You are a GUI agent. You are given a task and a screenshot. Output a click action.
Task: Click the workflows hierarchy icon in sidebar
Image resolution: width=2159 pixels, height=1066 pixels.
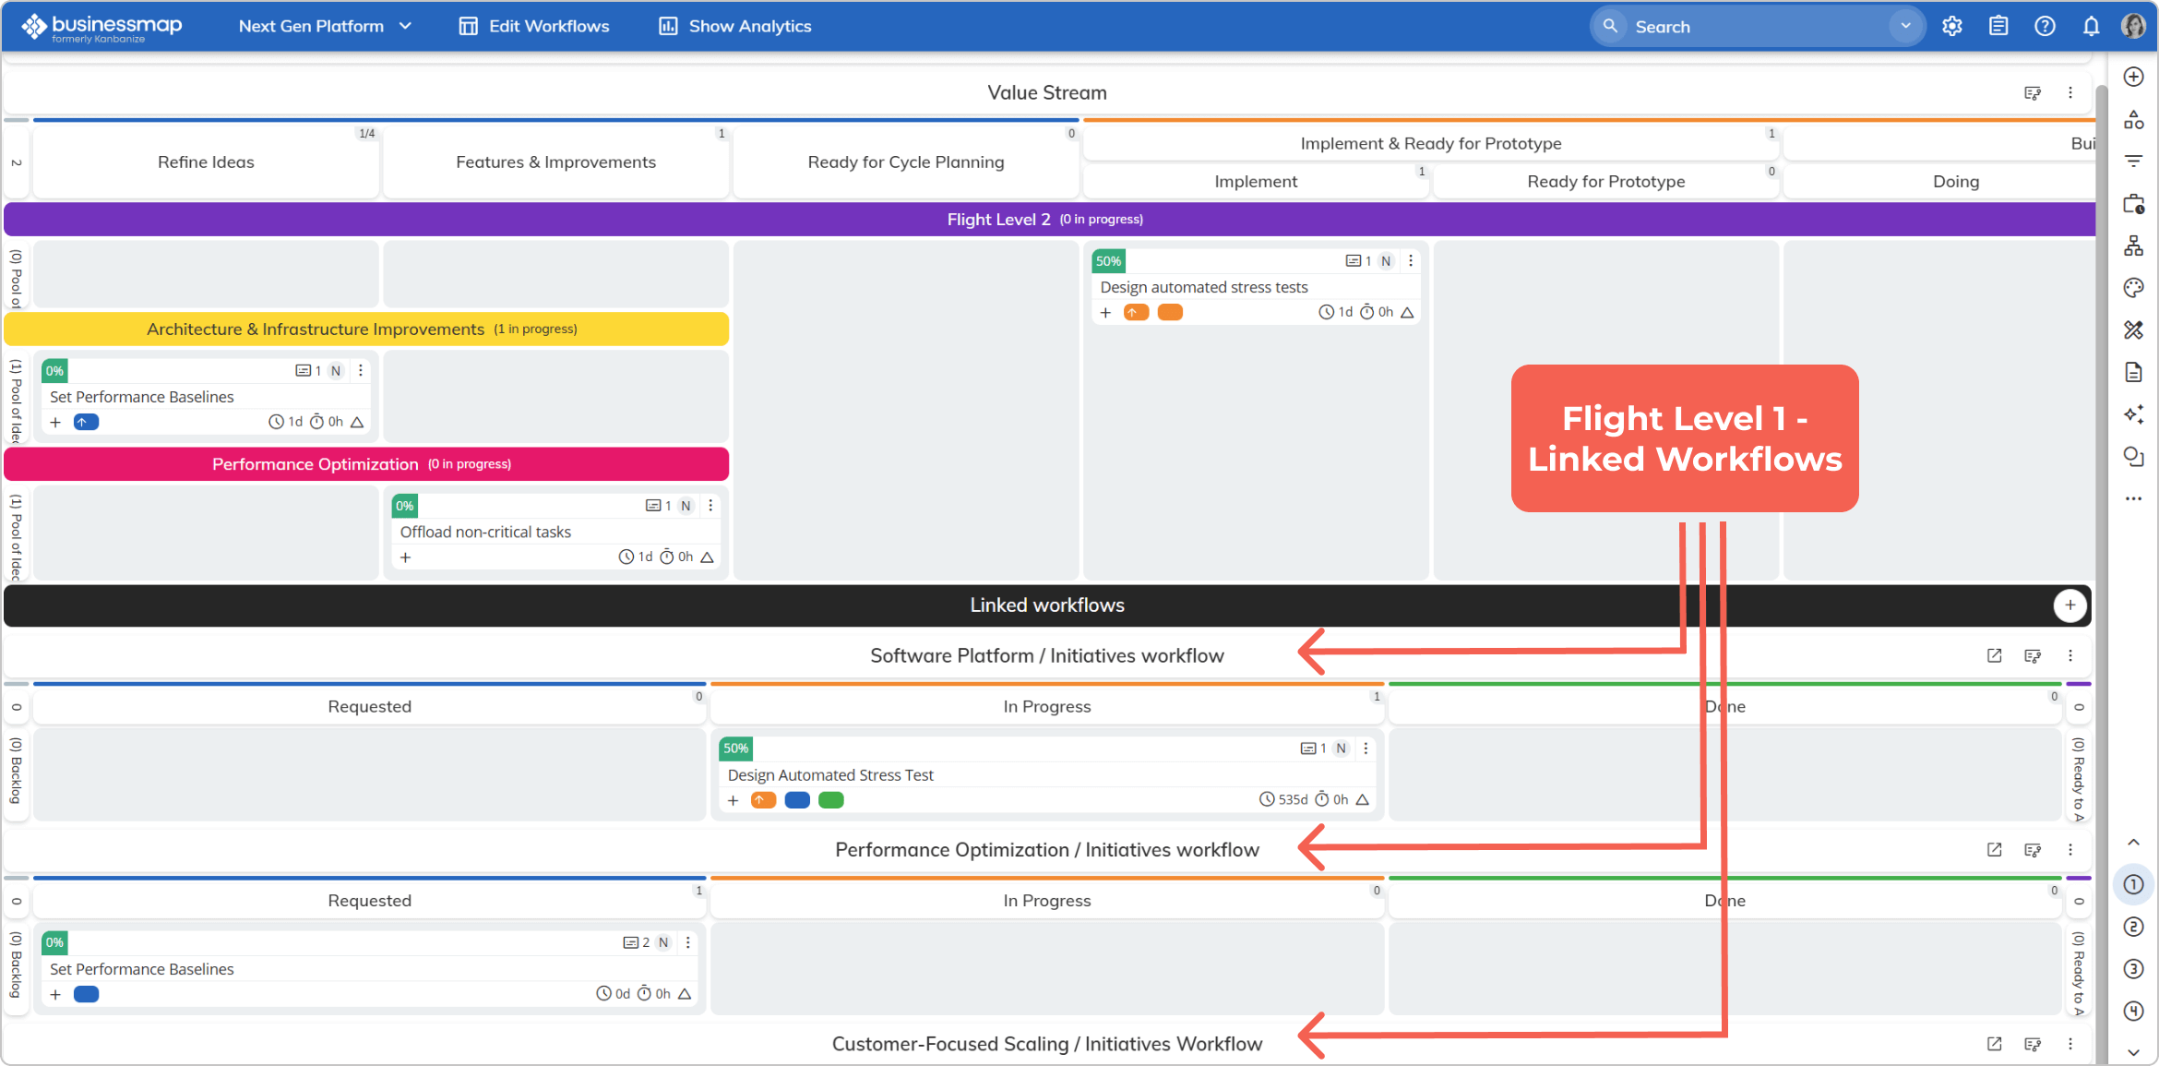click(x=2134, y=245)
